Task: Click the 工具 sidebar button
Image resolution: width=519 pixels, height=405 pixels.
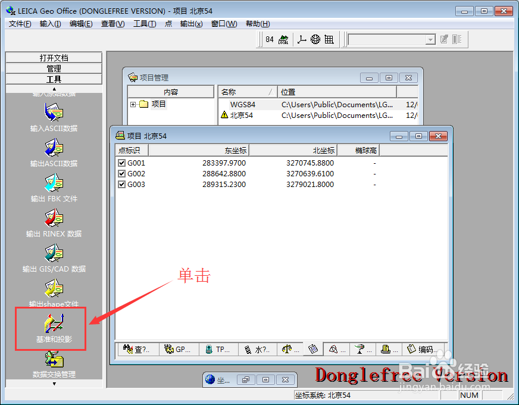Action: (54, 79)
